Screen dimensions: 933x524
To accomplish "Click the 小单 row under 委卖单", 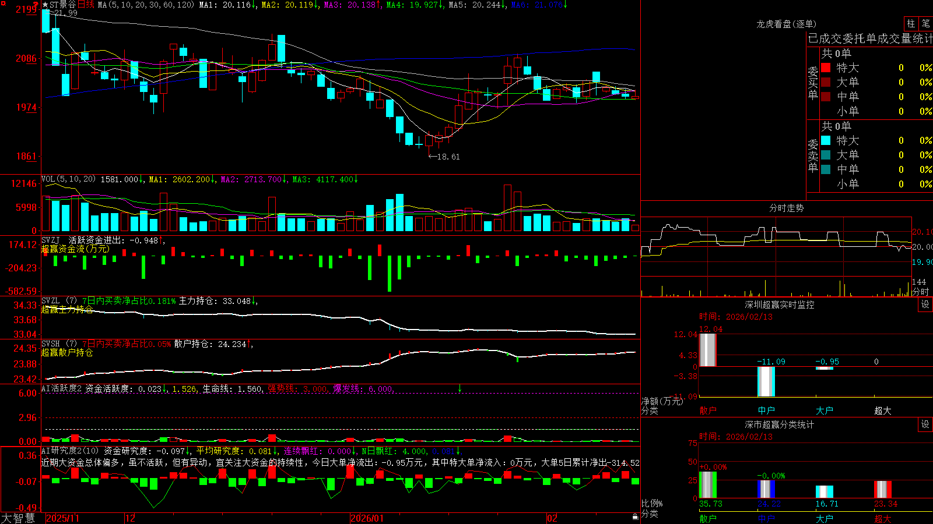I will coord(876,184).
